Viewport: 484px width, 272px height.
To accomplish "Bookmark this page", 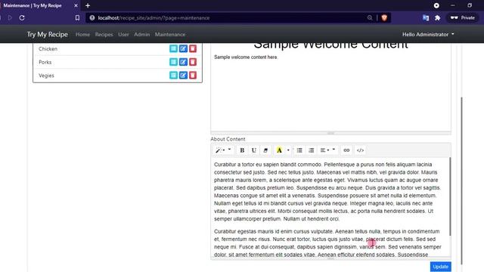I will point(77,18).
